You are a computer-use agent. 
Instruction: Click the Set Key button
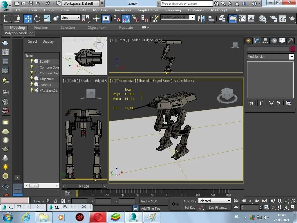click(x=190, y=208)
